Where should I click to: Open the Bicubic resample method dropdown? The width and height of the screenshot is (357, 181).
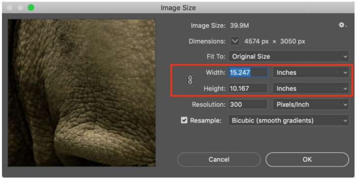coord(288,120)
